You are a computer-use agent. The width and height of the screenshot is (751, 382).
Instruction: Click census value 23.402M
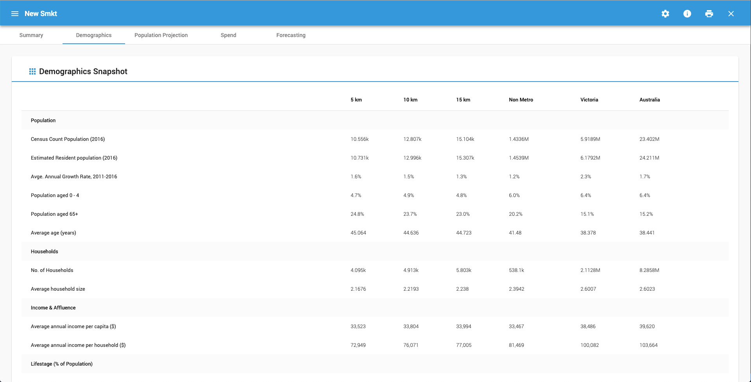point(649,139)
